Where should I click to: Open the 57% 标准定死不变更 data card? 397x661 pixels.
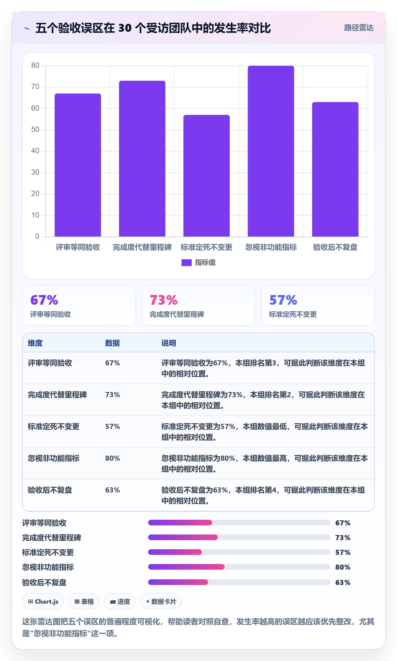[x=318, y=305]
